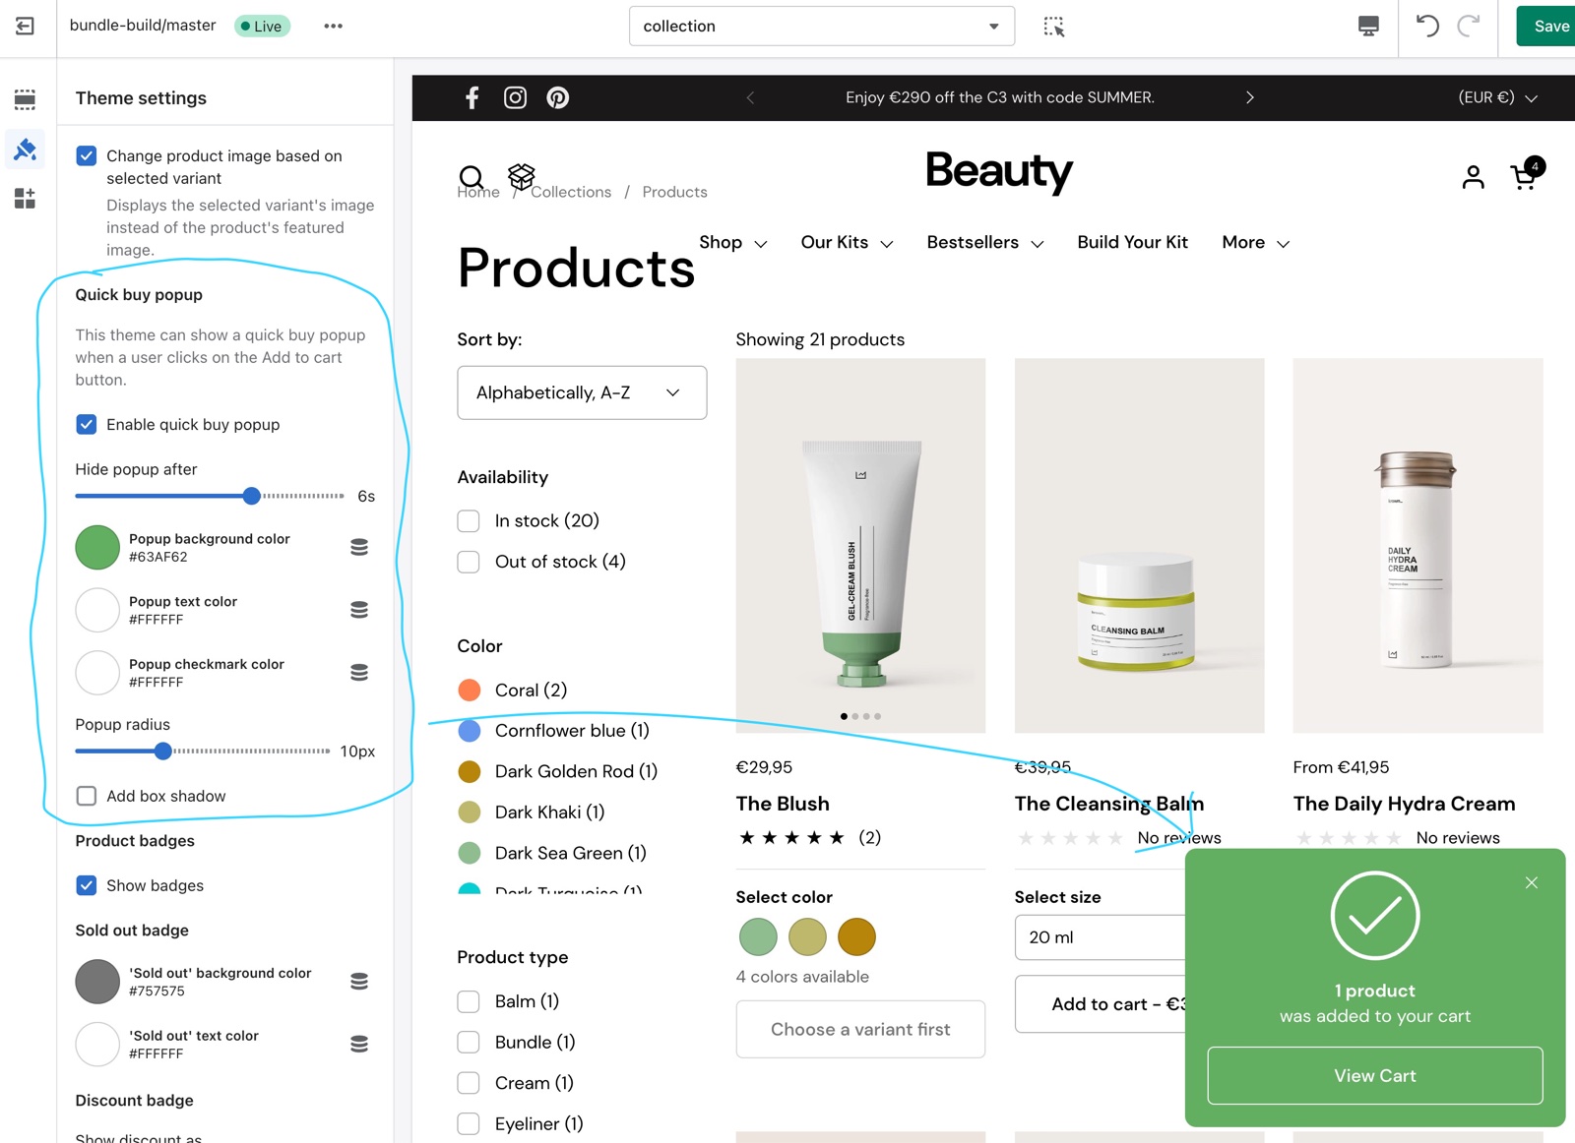This screenshot has height=1143, width=1575.
Task: Switch the desktop preview device icon
Action: (x=1368, y=27)
